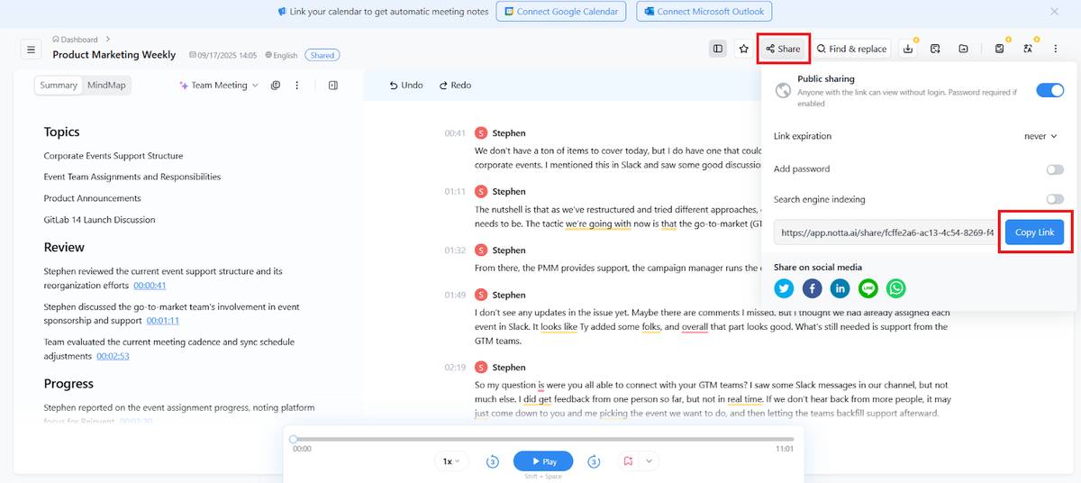This screenshot has width=1081, height=483.
Task: Open the translate icon in the top toolbar
Action: [x=1028, y=49]
